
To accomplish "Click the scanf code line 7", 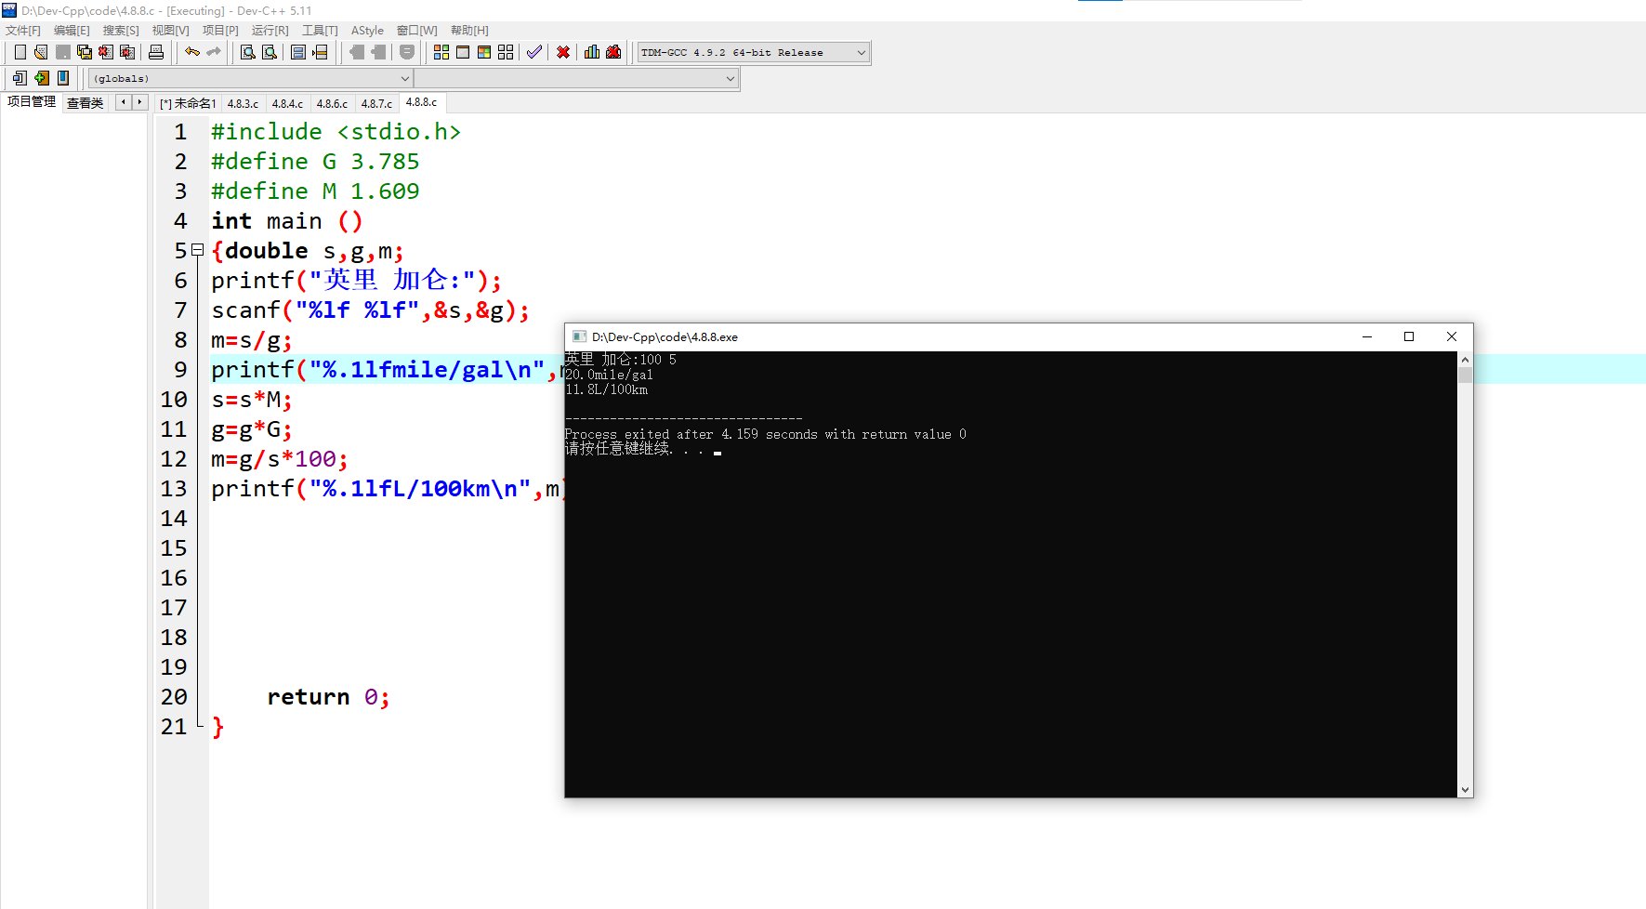I will coord(370,310).
